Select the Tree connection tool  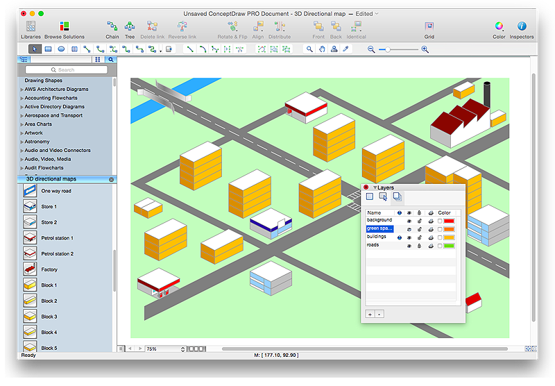point(130,26)
